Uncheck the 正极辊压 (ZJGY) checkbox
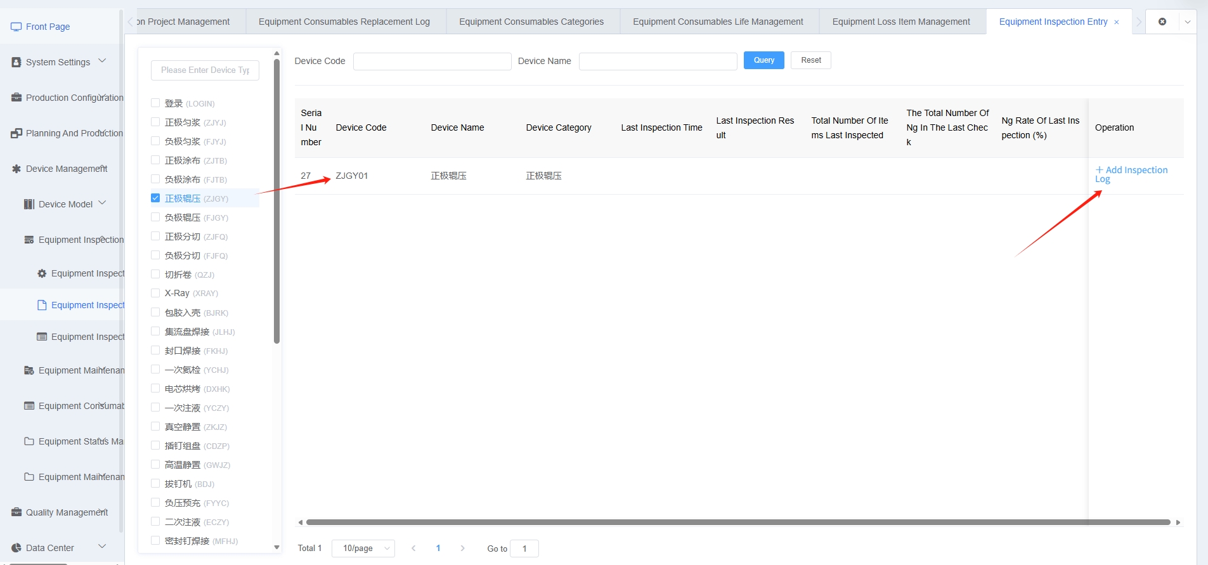 point(155,198)
